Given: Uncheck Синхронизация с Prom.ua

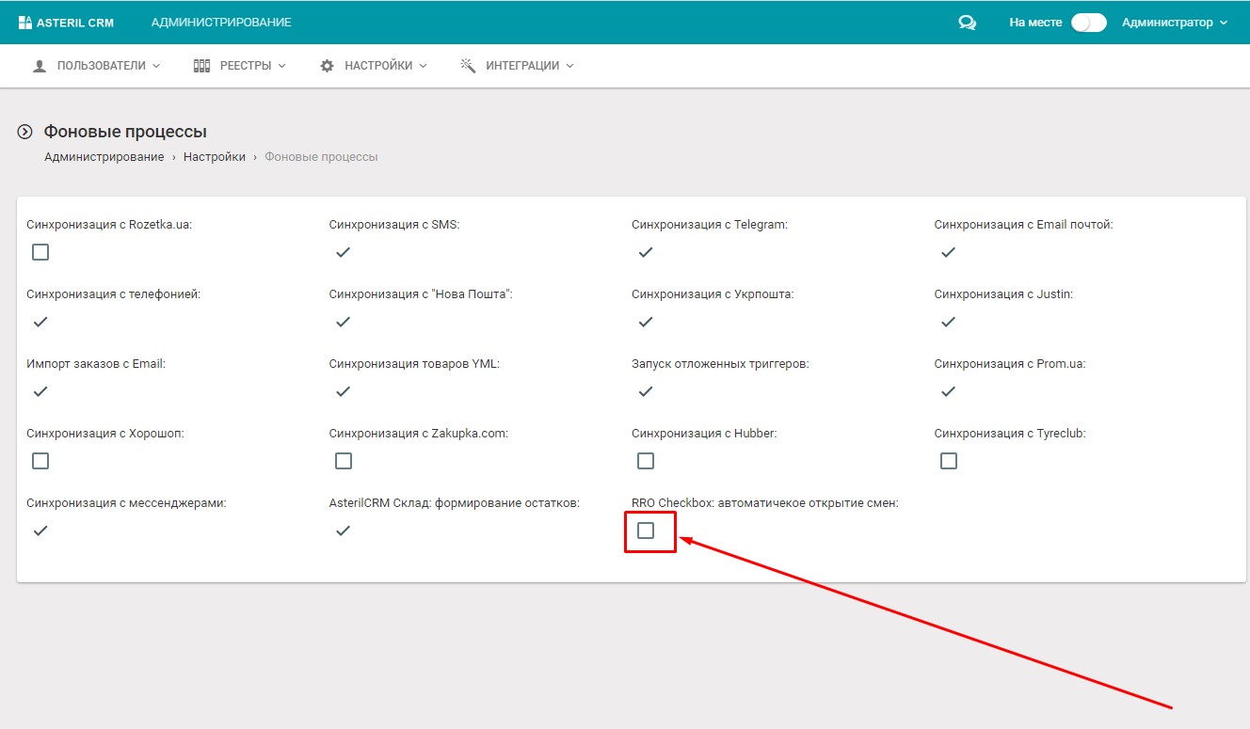Looking at the screenshot, I should tap(949, 391).
